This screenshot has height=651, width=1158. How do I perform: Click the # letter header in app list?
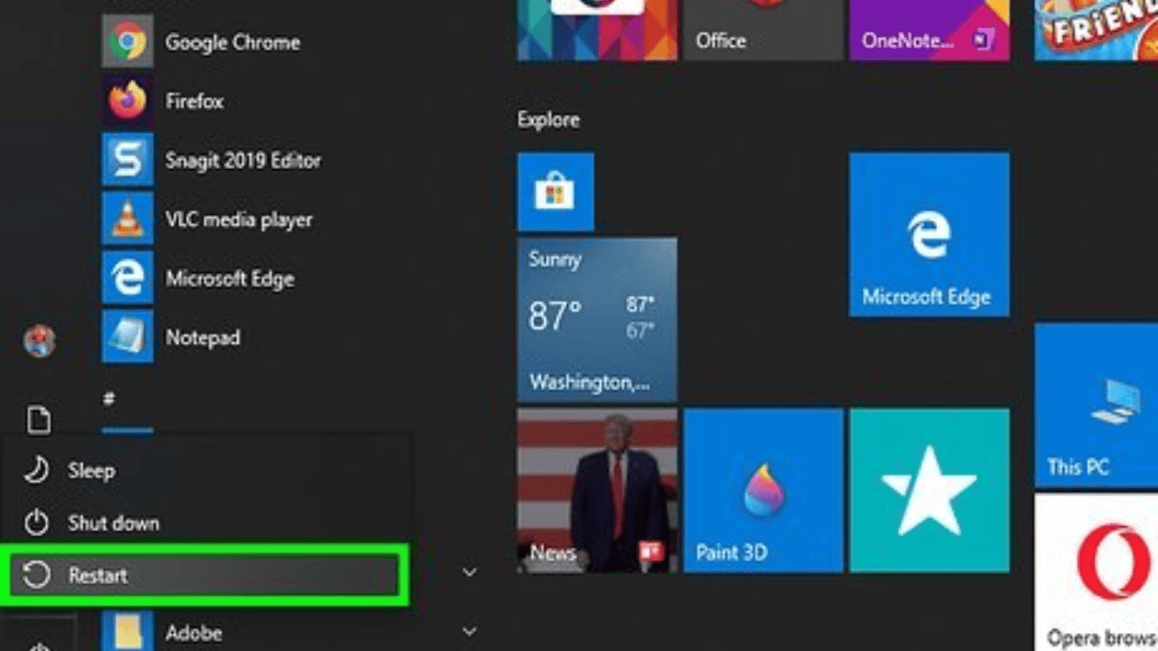click(x=109, y=398)
